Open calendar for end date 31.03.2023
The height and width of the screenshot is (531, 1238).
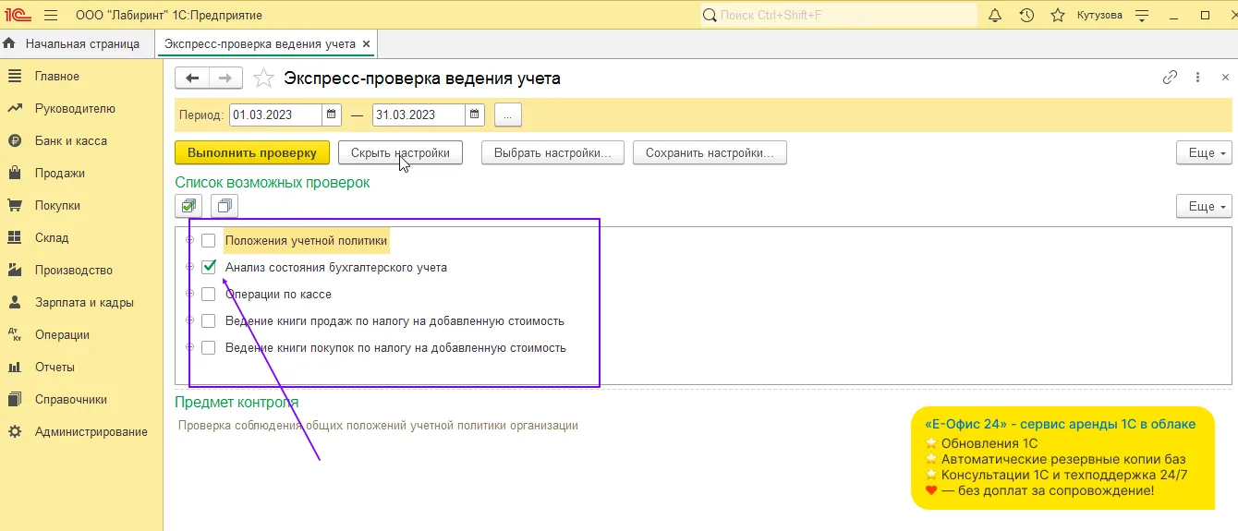point(475,115)
